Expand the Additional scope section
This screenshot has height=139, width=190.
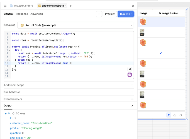132,85
